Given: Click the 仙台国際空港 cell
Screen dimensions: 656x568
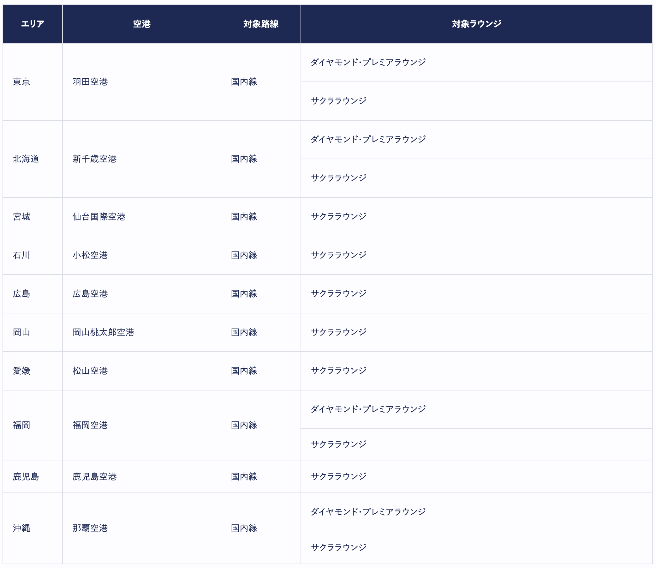Looking at the screenshot, I should pyautogui.click(x=99, y=216).
